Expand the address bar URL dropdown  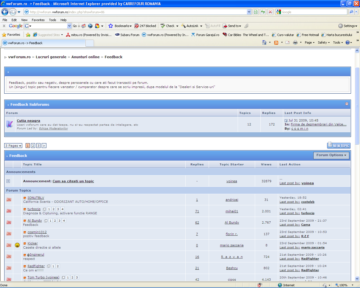click(x=249, y=12)
